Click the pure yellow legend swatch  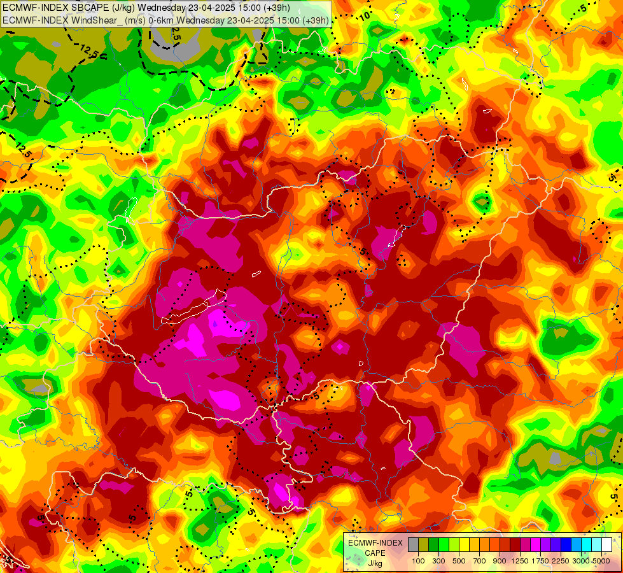465,545
